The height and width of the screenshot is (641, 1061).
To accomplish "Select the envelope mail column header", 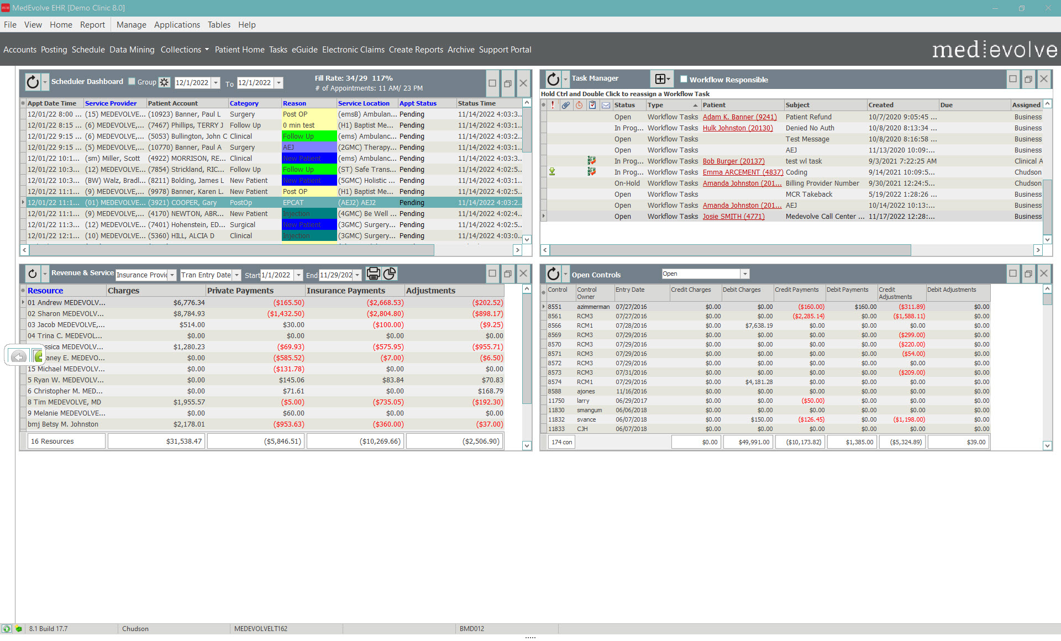I will tap(606, 105).
